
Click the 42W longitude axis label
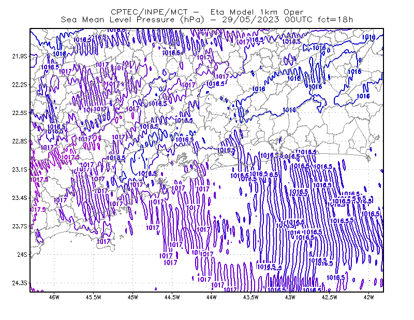tap(368, 297)
